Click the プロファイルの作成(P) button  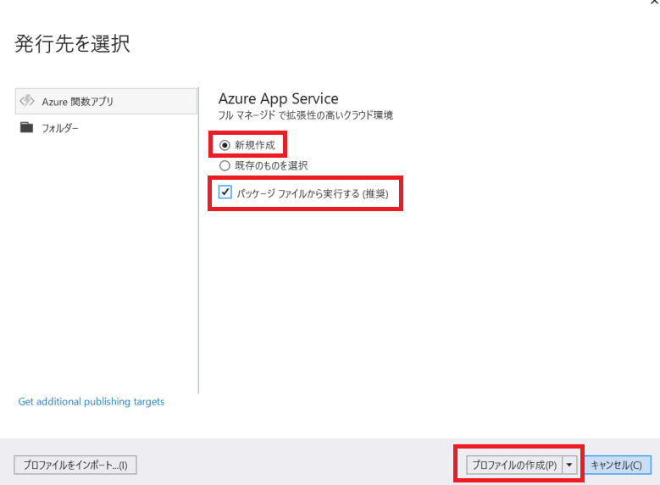point(514,465)
